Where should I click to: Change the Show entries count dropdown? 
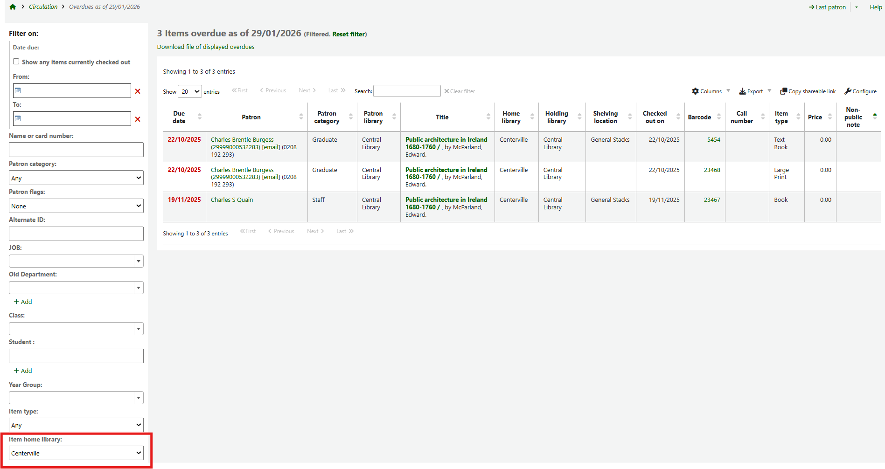[x=189, y=91]
